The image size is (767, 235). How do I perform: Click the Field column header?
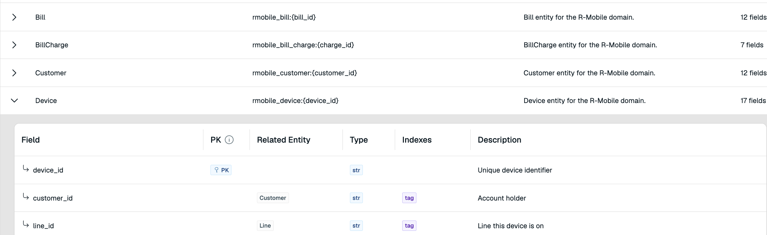pos(31,140)
